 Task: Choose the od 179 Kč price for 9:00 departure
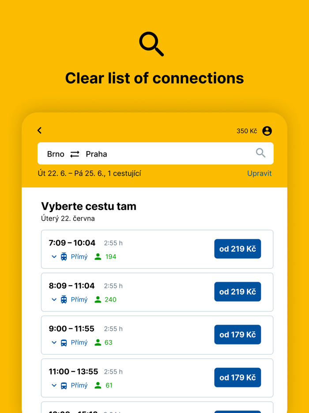coord(237,335)
